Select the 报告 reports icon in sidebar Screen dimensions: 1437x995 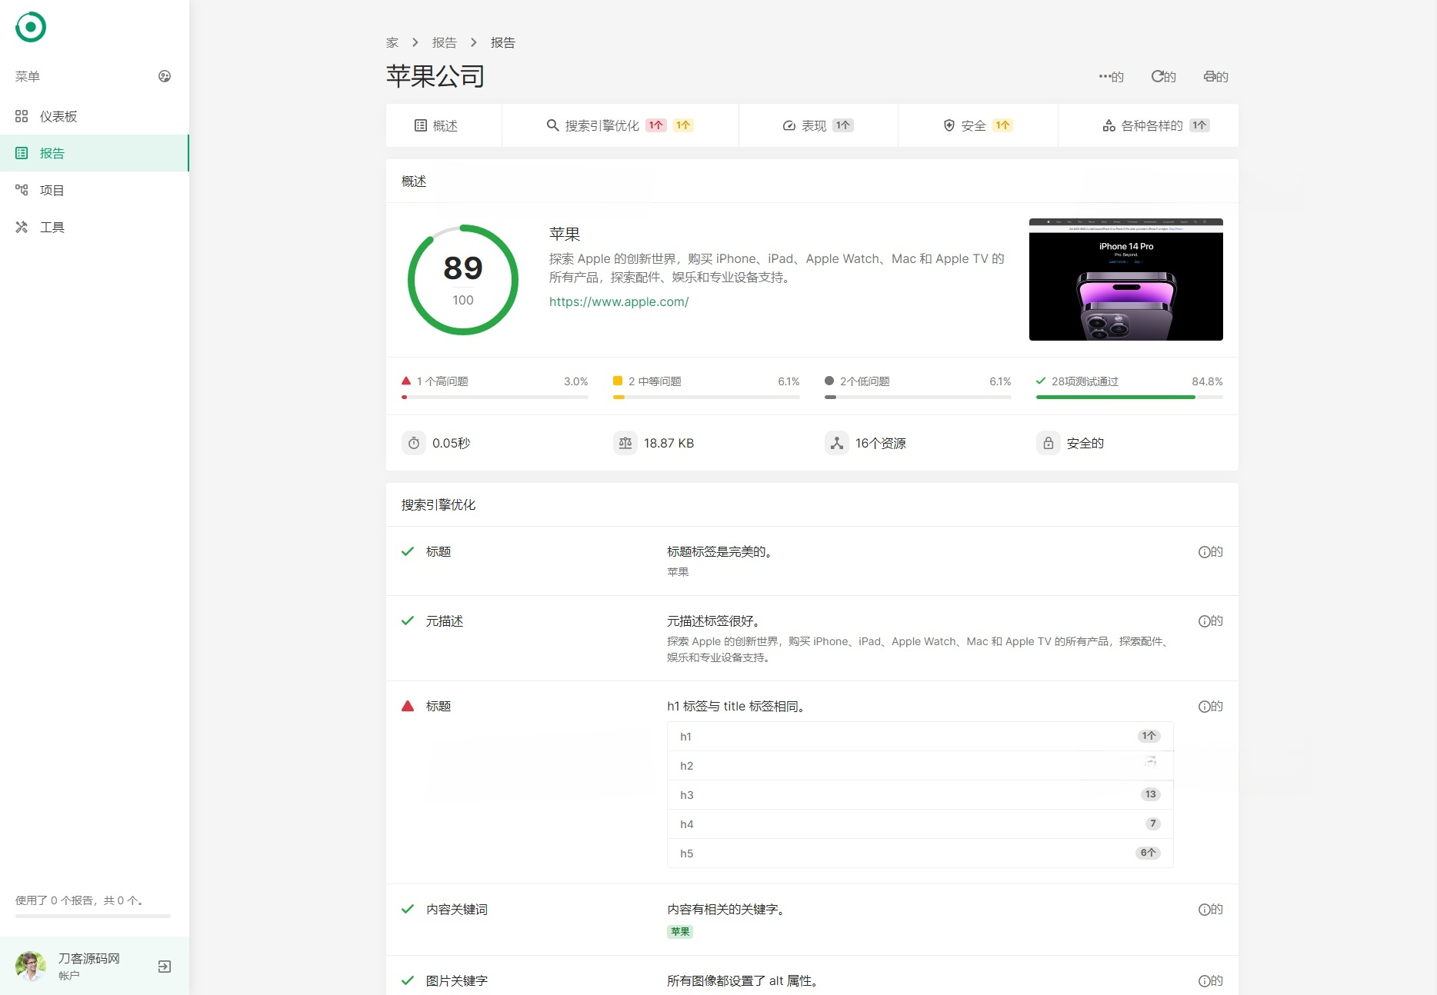(22, 152)
